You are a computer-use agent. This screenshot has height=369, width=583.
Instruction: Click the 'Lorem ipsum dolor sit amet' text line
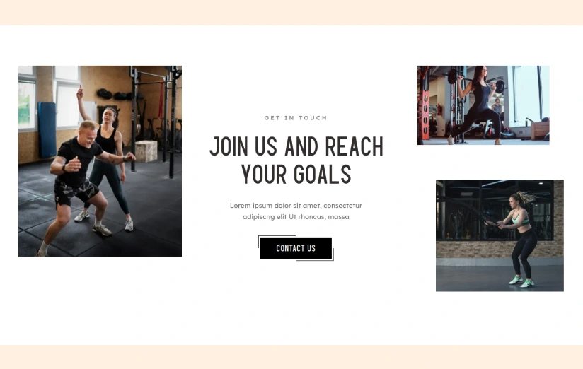click(x=296, y=206)
